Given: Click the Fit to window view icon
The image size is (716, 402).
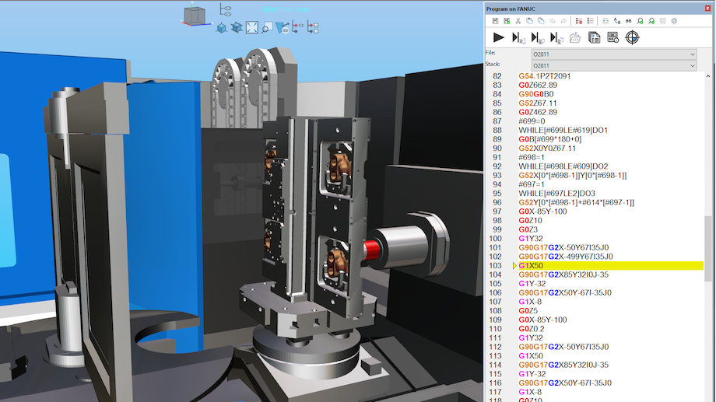Looking at the screenshot, I should coord(252,28).
